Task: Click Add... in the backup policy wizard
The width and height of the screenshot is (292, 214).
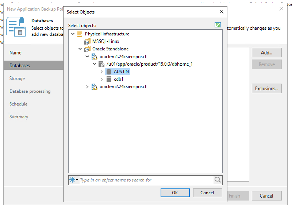Action: tap(267, 53)
